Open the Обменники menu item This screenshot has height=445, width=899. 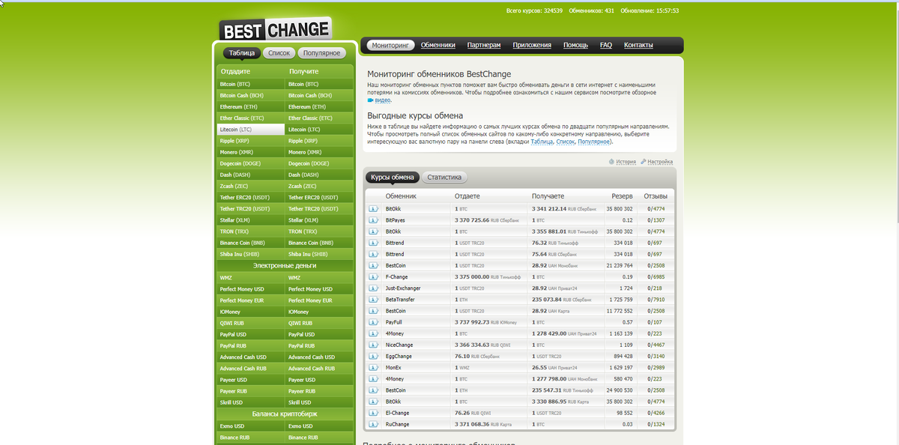(x=438, y=45)
